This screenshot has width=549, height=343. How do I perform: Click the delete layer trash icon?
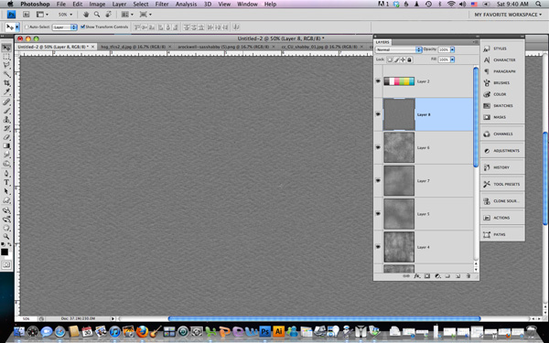[468, 276]
